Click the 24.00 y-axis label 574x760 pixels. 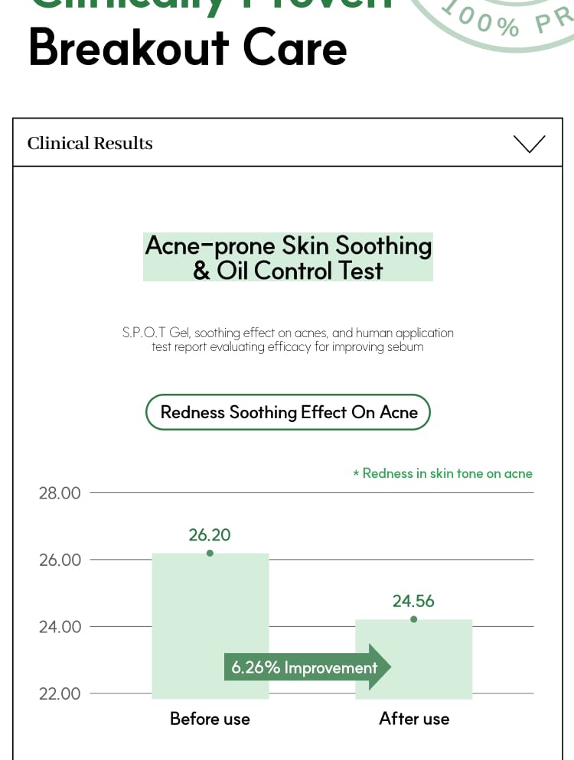pyautogui.click(x=60, y=627)
